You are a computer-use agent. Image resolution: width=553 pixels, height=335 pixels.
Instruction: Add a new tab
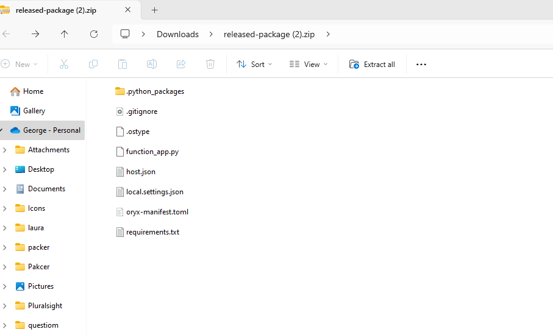coord(155,10)
